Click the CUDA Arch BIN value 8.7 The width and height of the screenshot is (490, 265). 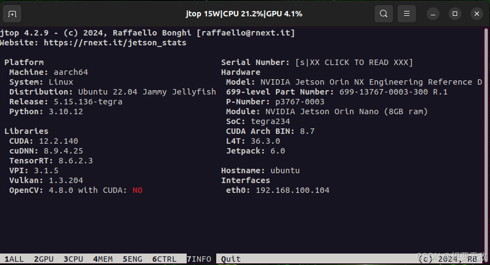pos(307,131)
